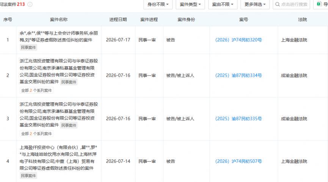Click the 案件身份 column header

coord(186,19)
